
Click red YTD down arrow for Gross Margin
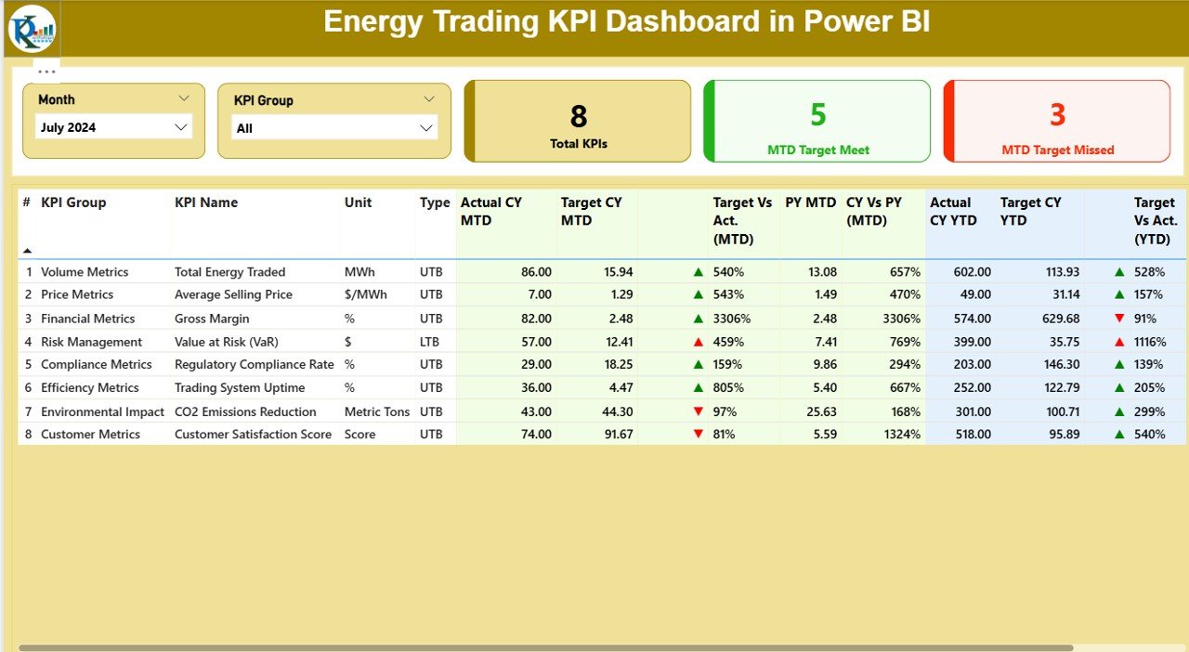click(x=1119, y=319)
